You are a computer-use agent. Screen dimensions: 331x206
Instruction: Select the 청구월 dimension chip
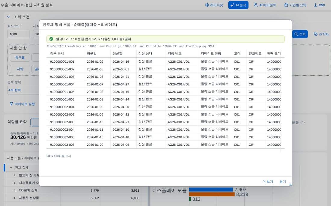click(x=20, y=58)
